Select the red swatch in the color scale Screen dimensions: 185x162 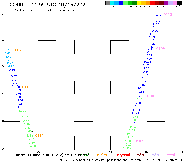pos(152,3)
